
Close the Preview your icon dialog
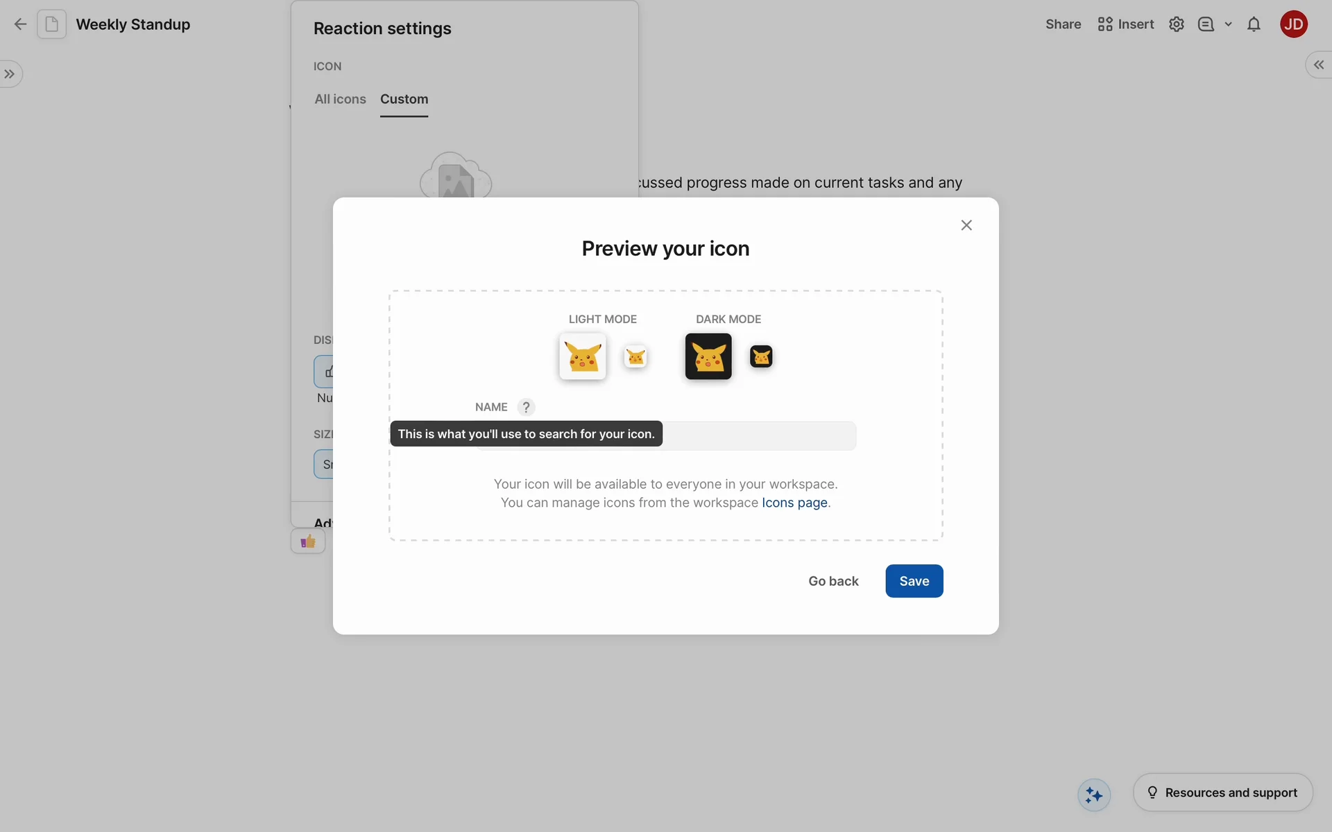point(966,225)
